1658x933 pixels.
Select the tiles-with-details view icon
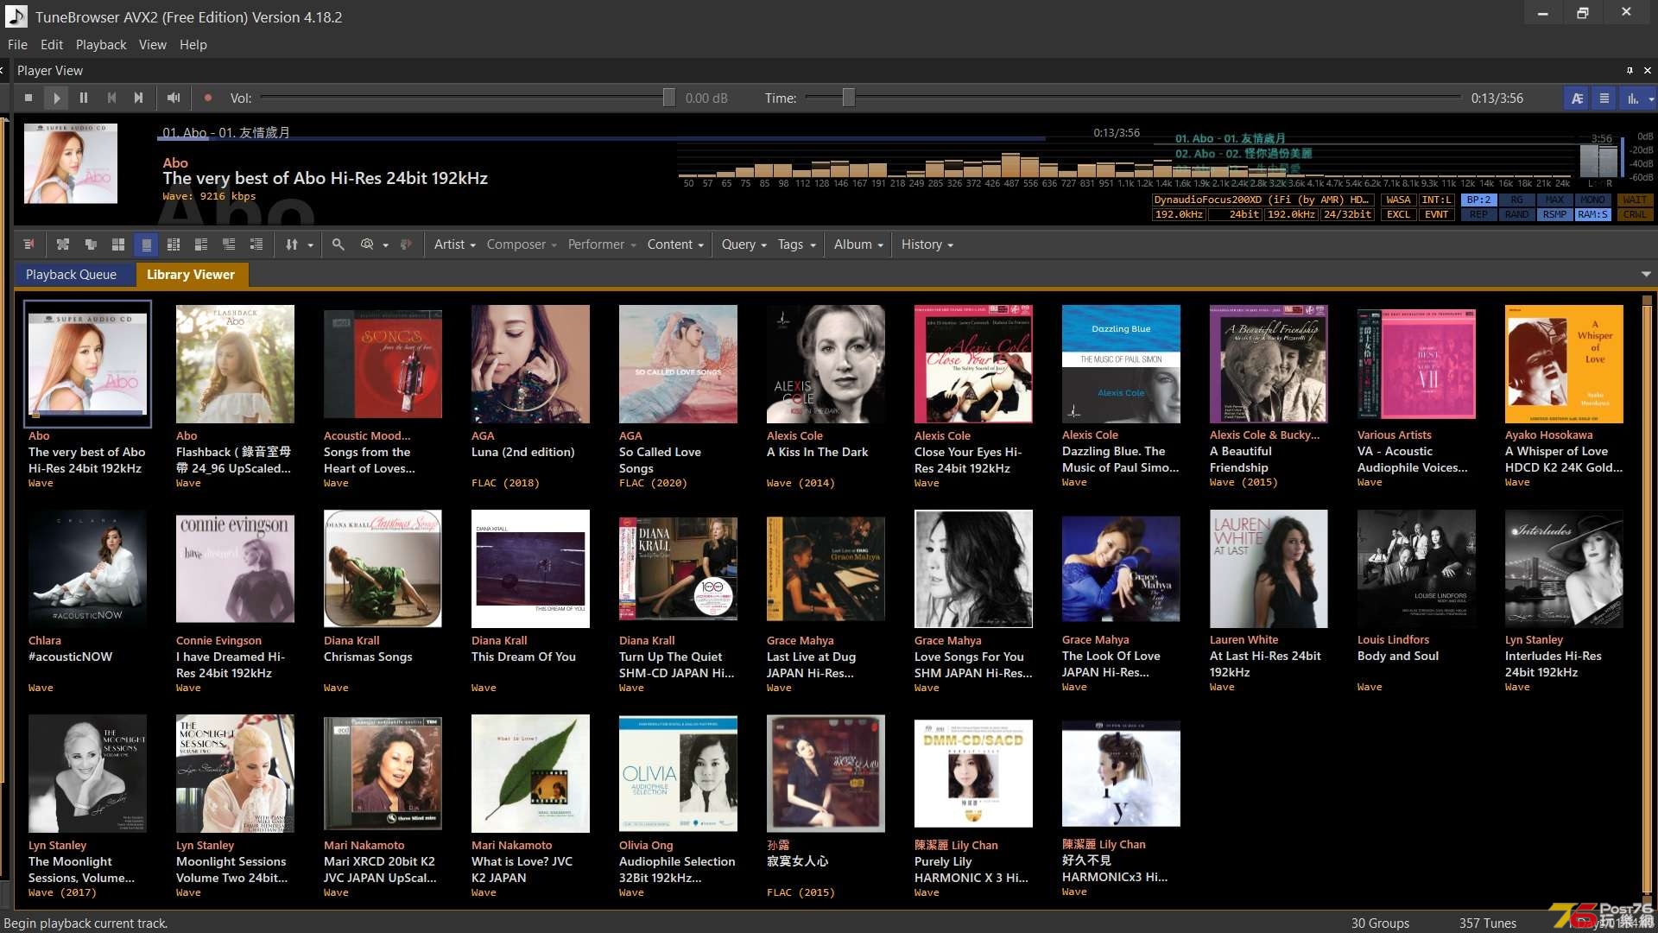pyautogui.click(x=201, y=244)
